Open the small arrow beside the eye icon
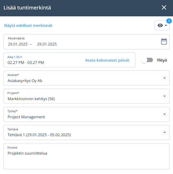The height and width of the screenshot is (174, 173). click(x=166, y=25)
